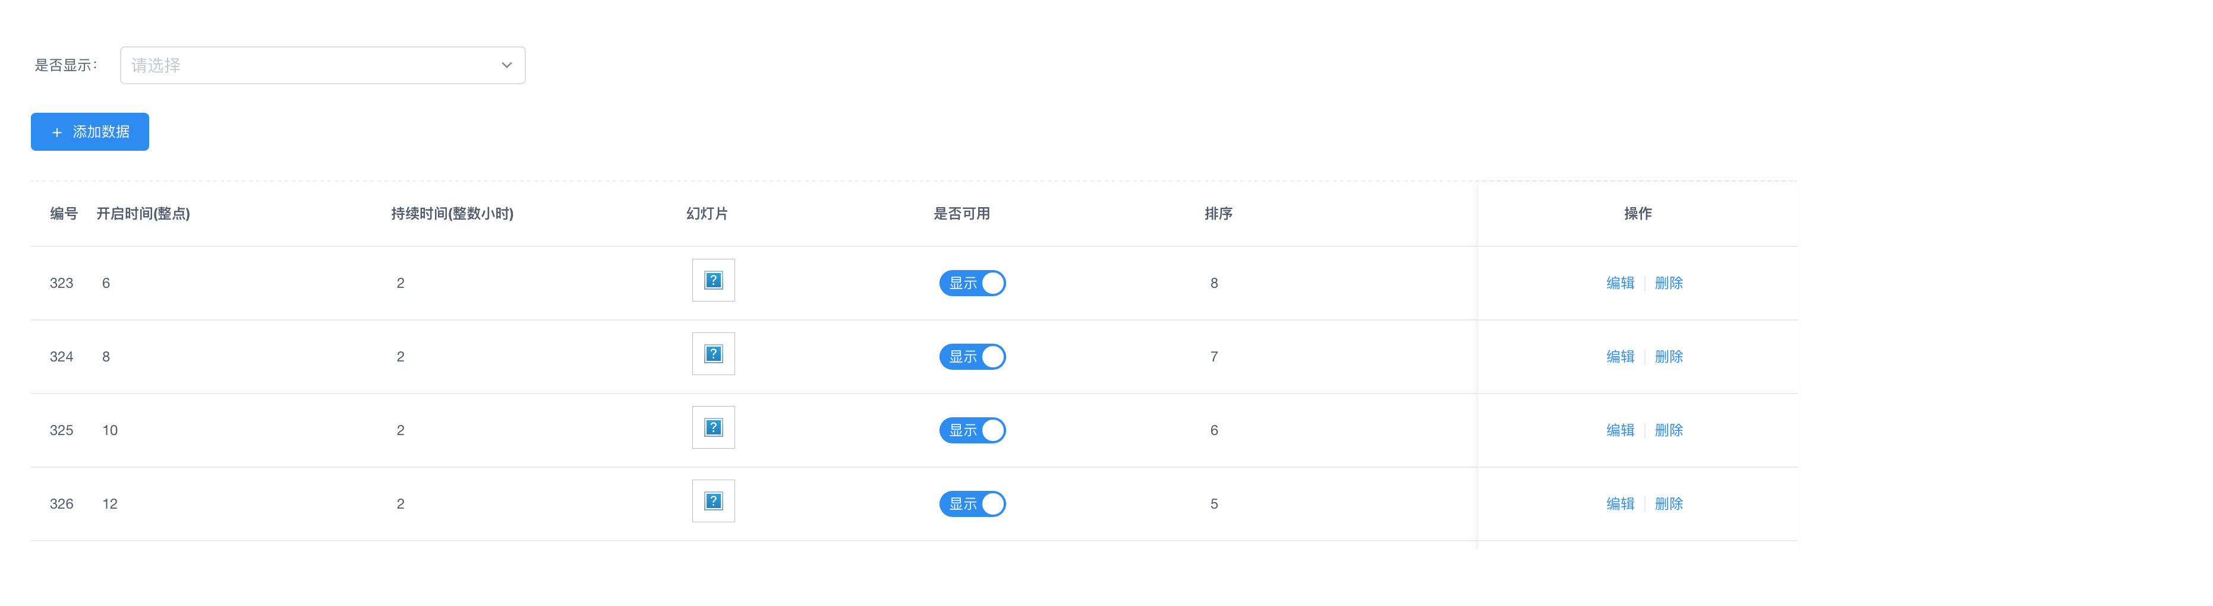This screenshot has height=606, width=2213.
Task: Open the 是否显示 dropdown
Action: click(322, 65)
